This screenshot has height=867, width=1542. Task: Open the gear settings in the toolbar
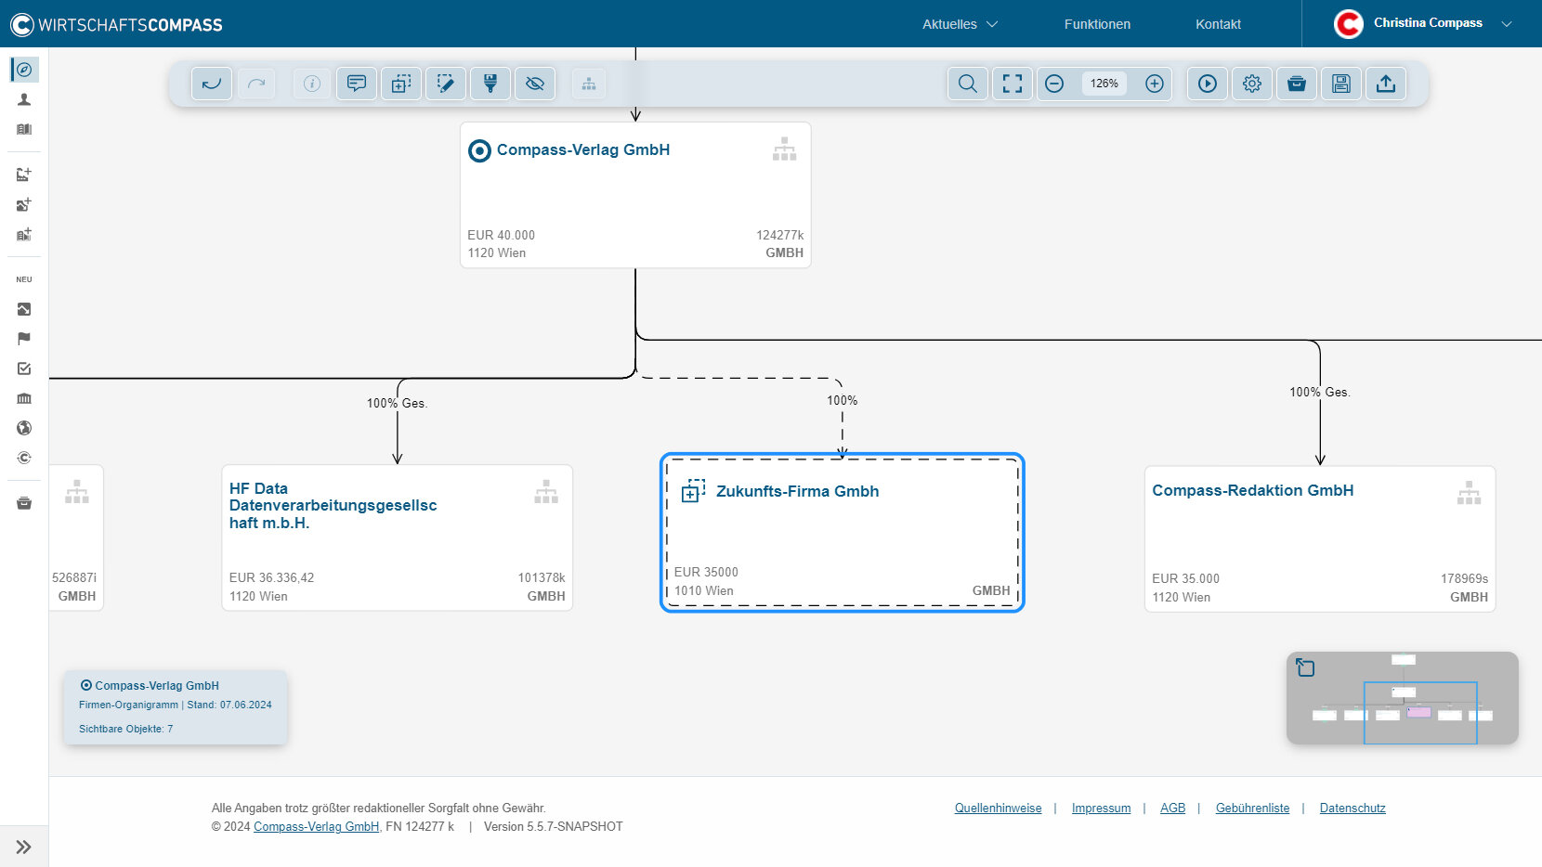[1252, 84]
